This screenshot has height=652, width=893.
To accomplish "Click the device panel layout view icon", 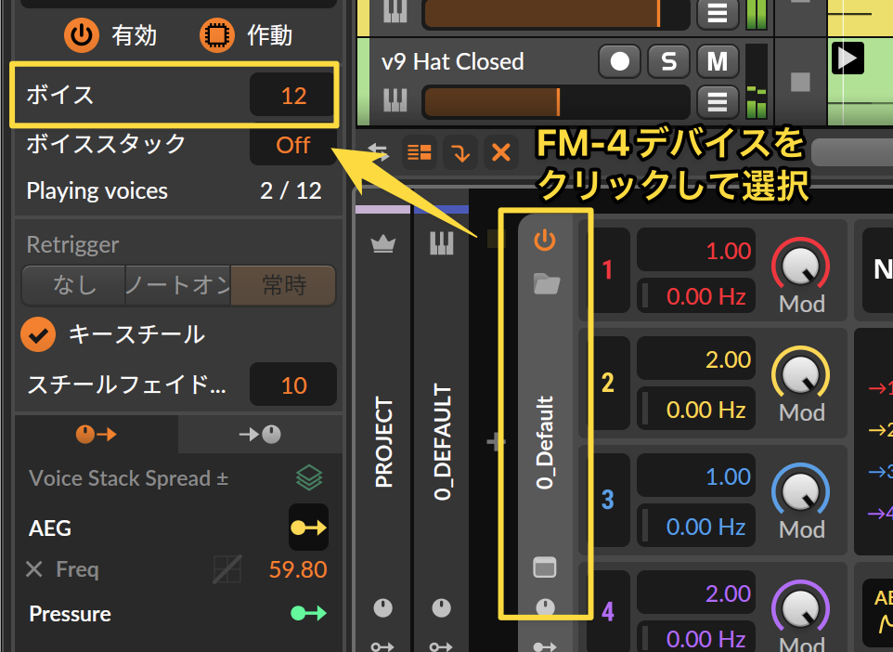I will tap(420, 152).
